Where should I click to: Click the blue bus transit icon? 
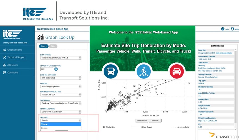(111, 71)
